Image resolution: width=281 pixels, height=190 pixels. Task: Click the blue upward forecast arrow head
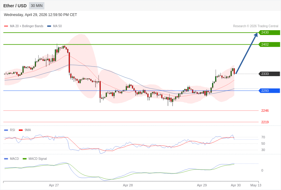[256, 35]
